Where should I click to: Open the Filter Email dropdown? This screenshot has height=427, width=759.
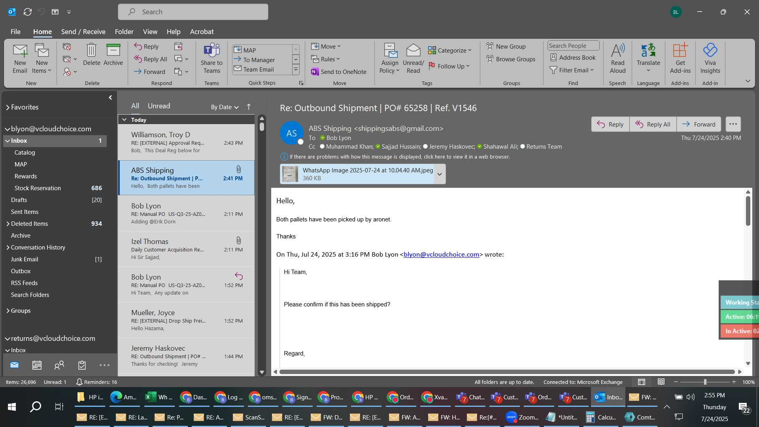pyautogui.click(x=572, y=70)
